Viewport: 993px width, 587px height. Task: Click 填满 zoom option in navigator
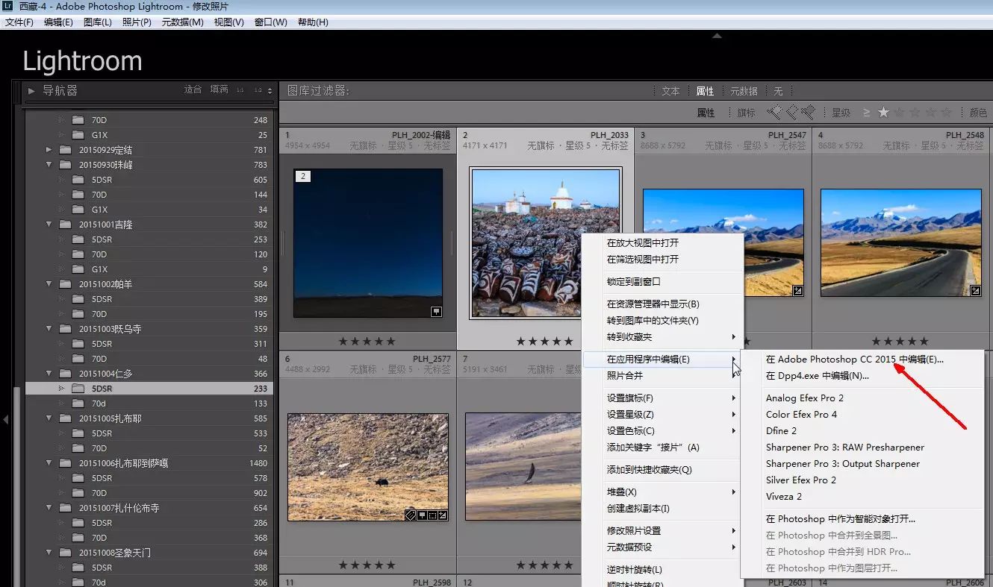pyautogui.click(x=219, y=90)
